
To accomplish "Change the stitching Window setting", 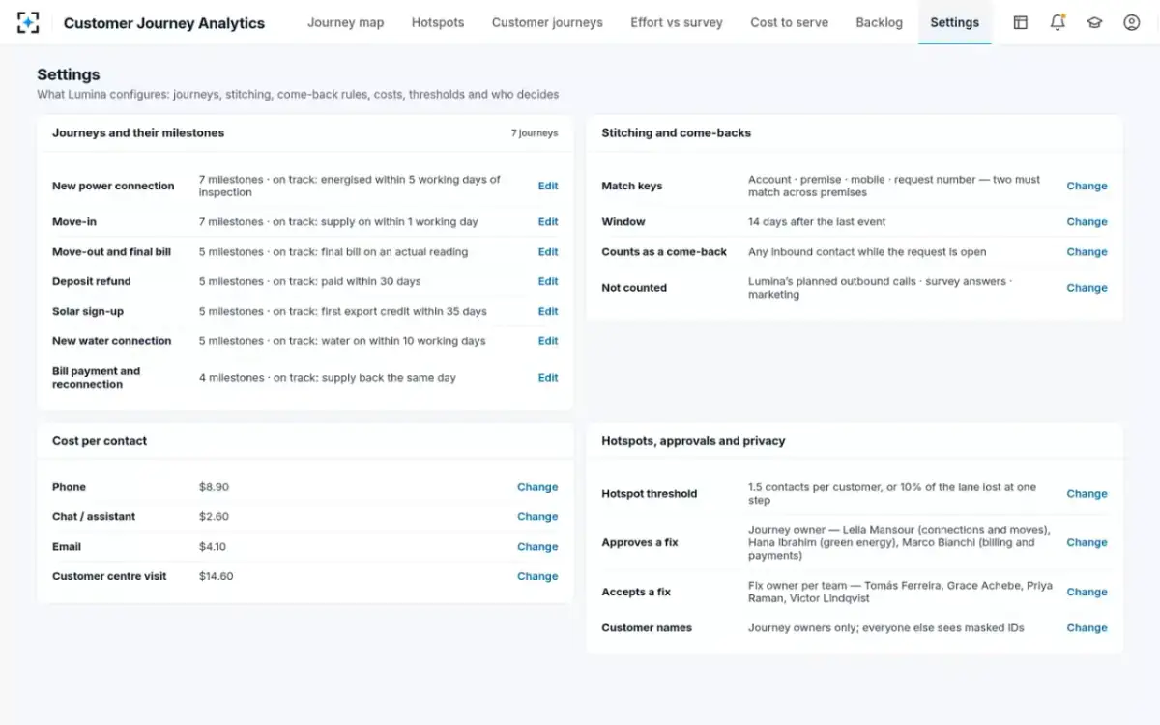I will pos(1087,221).
